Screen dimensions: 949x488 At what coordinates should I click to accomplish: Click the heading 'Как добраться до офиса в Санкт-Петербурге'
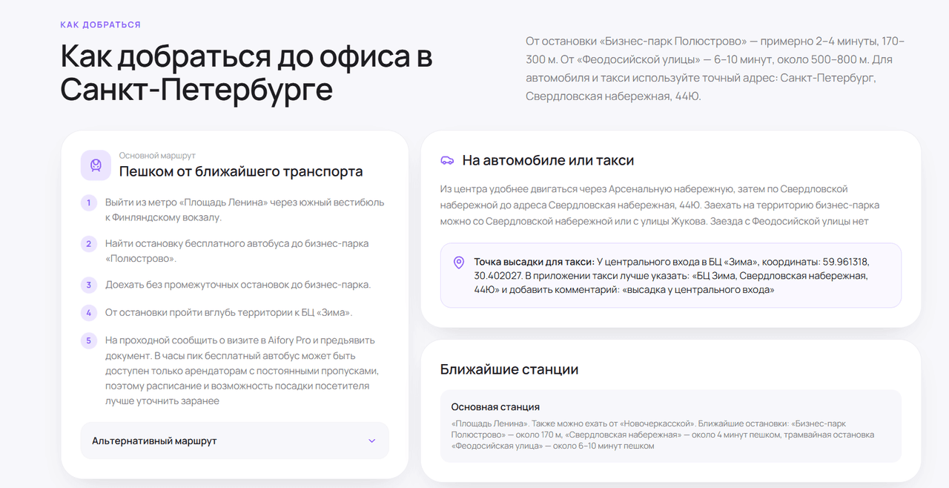click(x=246, y=73)
